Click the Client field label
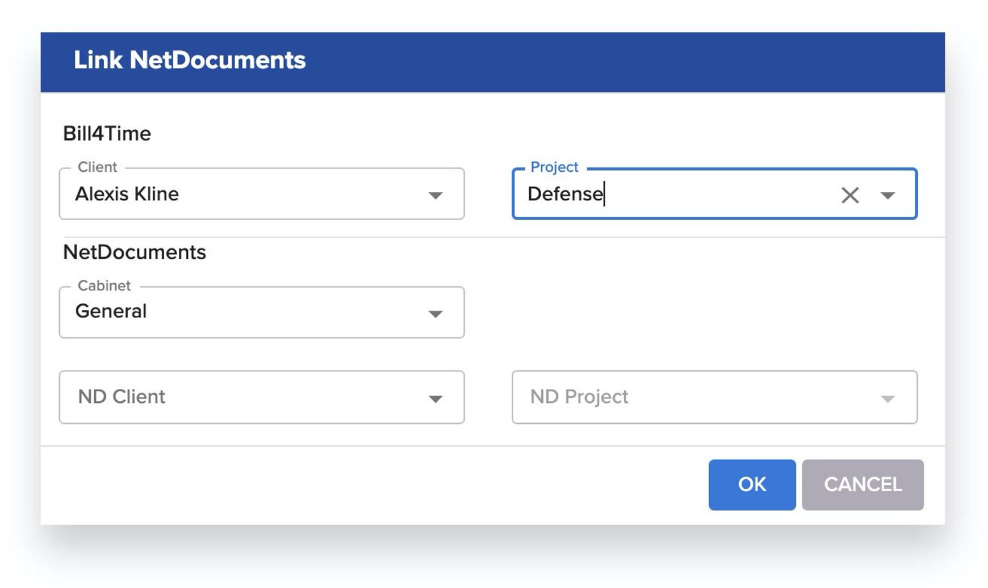This screenshot has width=988, height=588. tap(97, 167)
